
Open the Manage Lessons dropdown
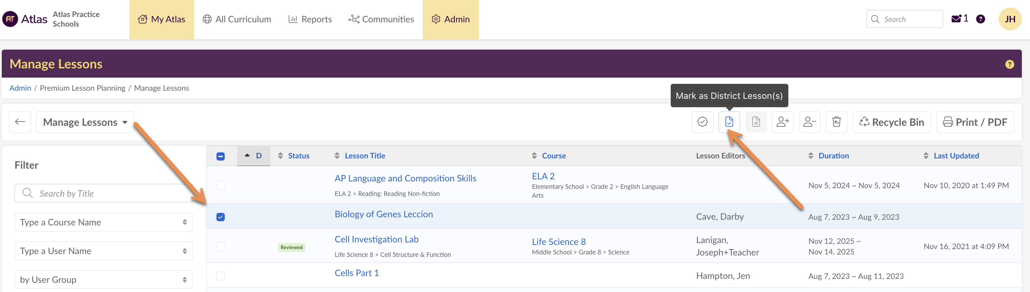pos(85,122)
